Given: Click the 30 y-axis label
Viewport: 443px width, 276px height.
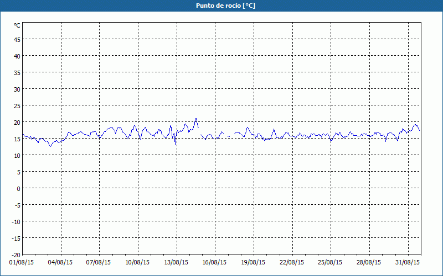Looking at the screenshot, I should 17,89.
